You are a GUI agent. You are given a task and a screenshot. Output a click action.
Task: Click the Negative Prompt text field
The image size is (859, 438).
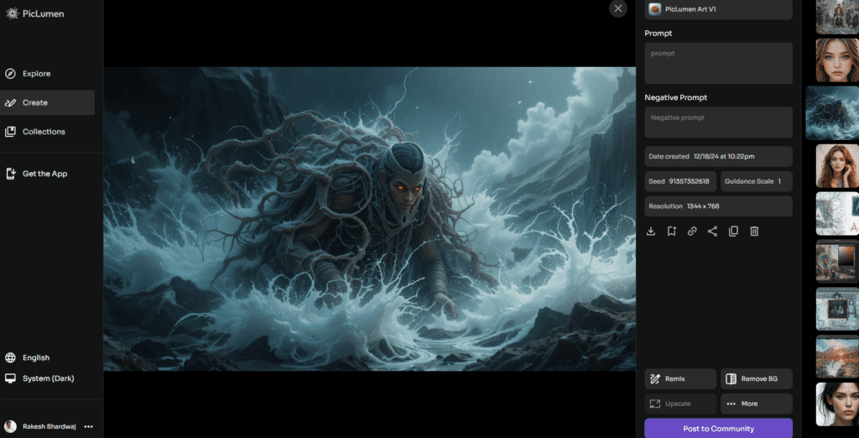pos(718,123)
